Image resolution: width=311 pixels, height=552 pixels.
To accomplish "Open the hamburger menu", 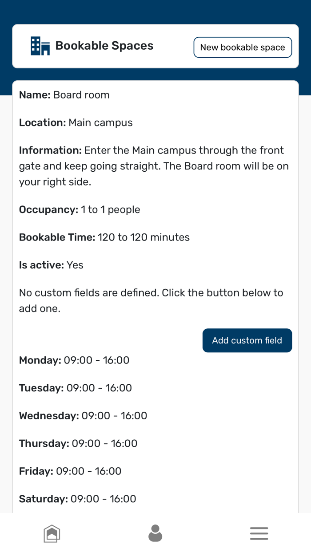I will [259, 533].
